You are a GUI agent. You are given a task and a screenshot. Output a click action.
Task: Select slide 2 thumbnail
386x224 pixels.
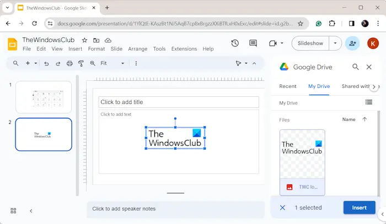click(44, 134)
